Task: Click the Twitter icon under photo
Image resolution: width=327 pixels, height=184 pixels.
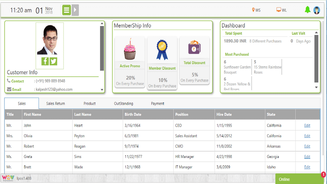Action: (53, 61)
